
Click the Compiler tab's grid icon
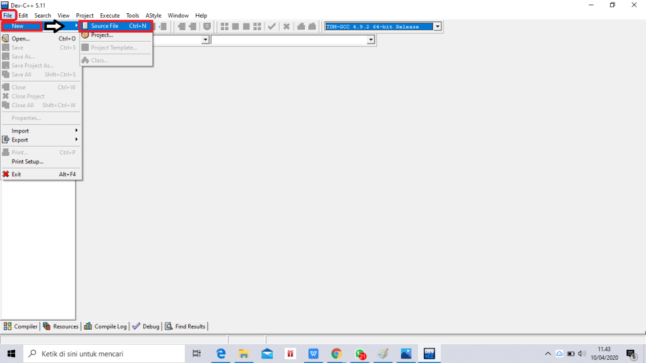(x=8, y=326)
